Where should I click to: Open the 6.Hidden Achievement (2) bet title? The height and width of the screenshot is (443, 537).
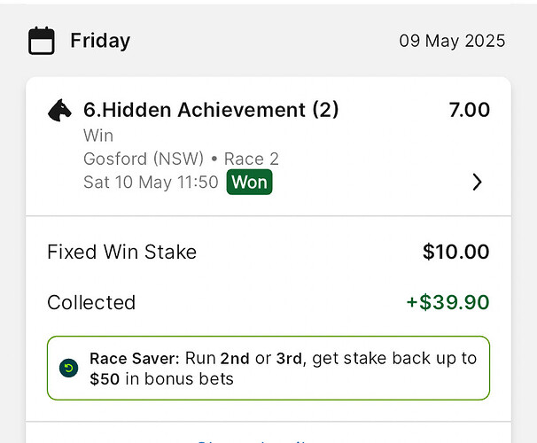tap(211, 110)
